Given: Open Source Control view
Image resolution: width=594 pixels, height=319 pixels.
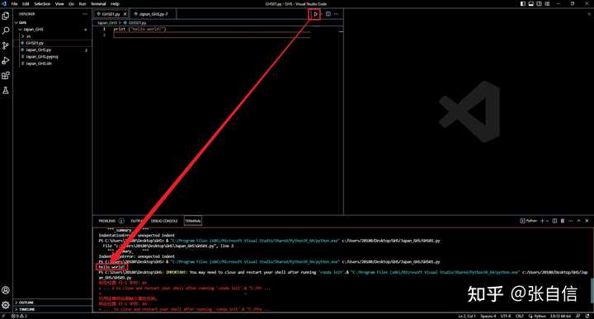Looking at the screenshot, I should point(6,46).
